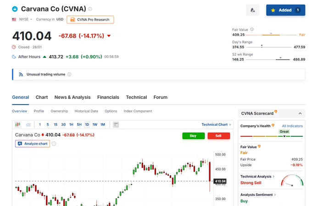This screenshot has height=206, width=312.
Task: Click the Carvana company logo icon
Action: click(15, 9)
